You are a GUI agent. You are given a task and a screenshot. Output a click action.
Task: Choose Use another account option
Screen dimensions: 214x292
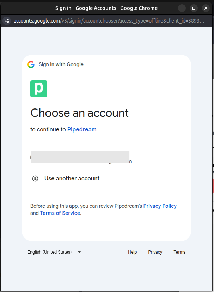click(106, 178)
